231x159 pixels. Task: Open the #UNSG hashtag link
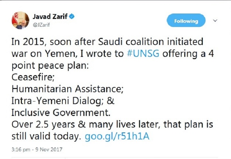point(143,53)
